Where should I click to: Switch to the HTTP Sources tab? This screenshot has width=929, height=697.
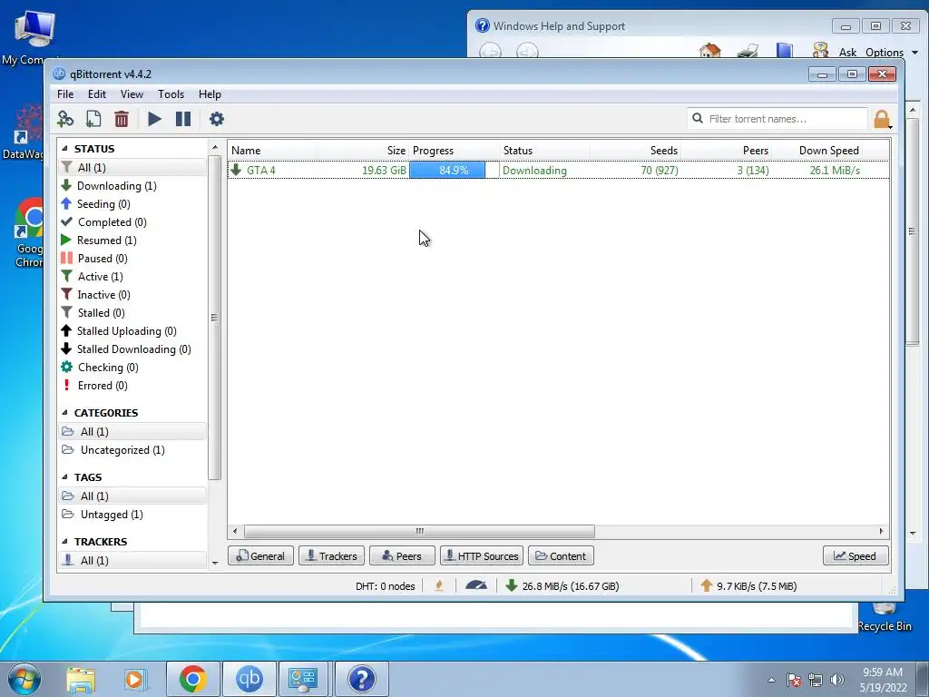(482, 556)
